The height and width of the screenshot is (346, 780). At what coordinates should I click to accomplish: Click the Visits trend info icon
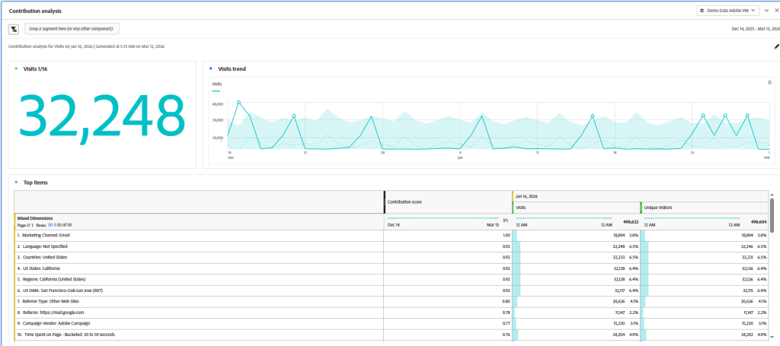769,82
